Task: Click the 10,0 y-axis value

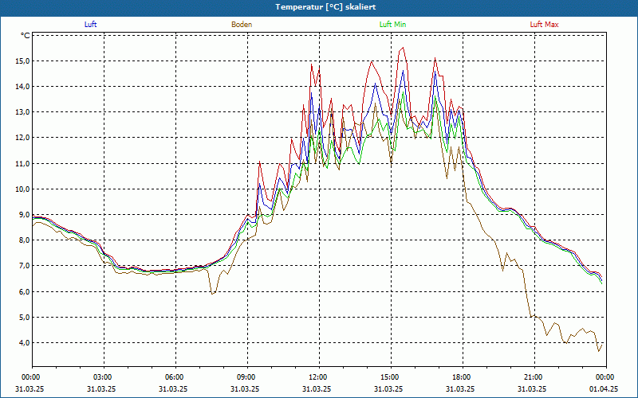Action: pyautogui.click(x=23, y=189)
